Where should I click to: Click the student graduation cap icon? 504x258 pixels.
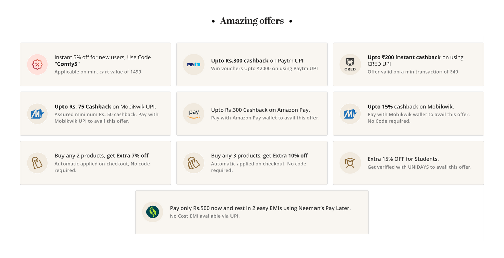coord(350,163)
